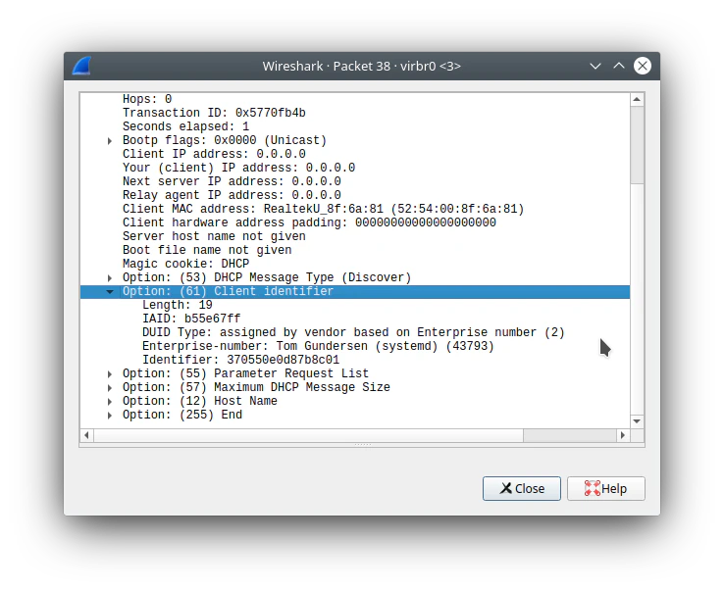Select 'Seconds elapsed: 1' row
The width and height of the screenshot is (724, 591).
click(x=355, y=126)
